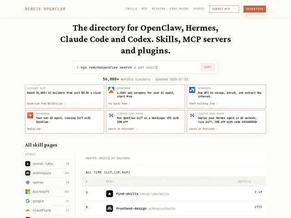Open the Try Apify free link
Image resolution: width=291 pixels, height=218 pixels.
coord(119,104)
